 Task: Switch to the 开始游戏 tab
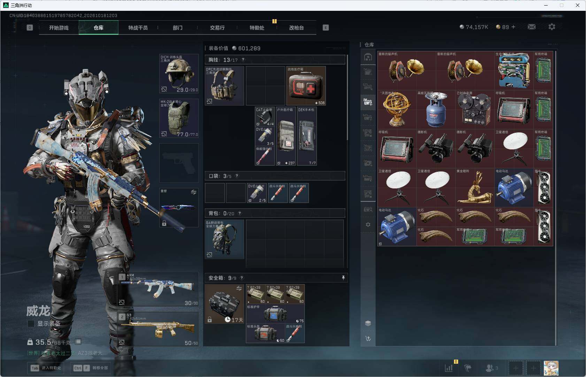click(x=59, y=28)
